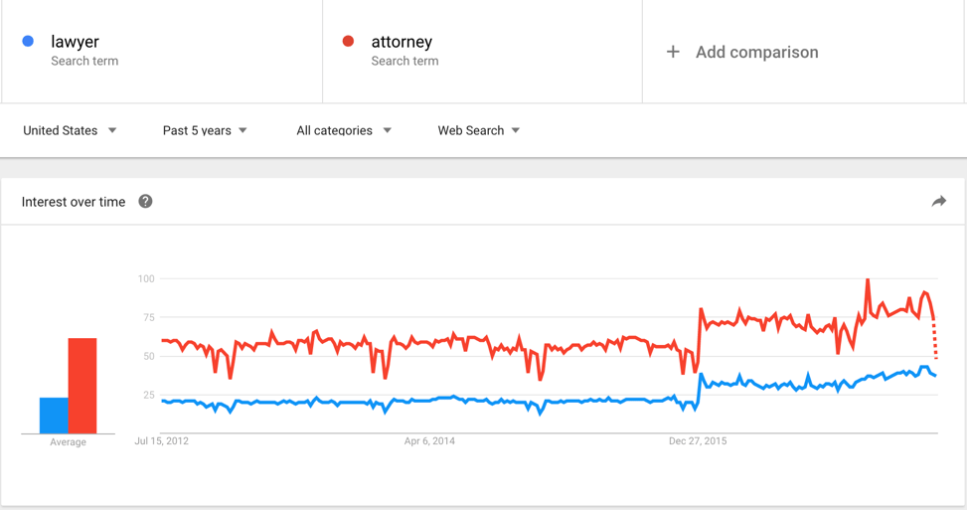Open the United States region dropdown

point(70,130)
